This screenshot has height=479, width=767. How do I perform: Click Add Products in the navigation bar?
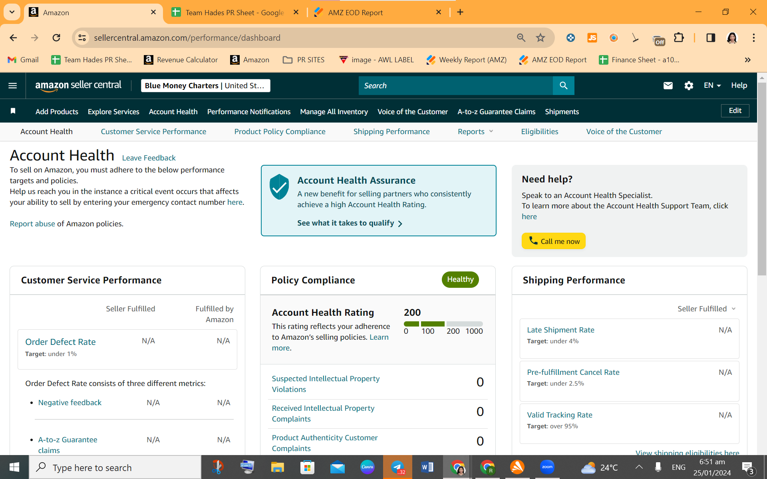(x=57, y=112)
